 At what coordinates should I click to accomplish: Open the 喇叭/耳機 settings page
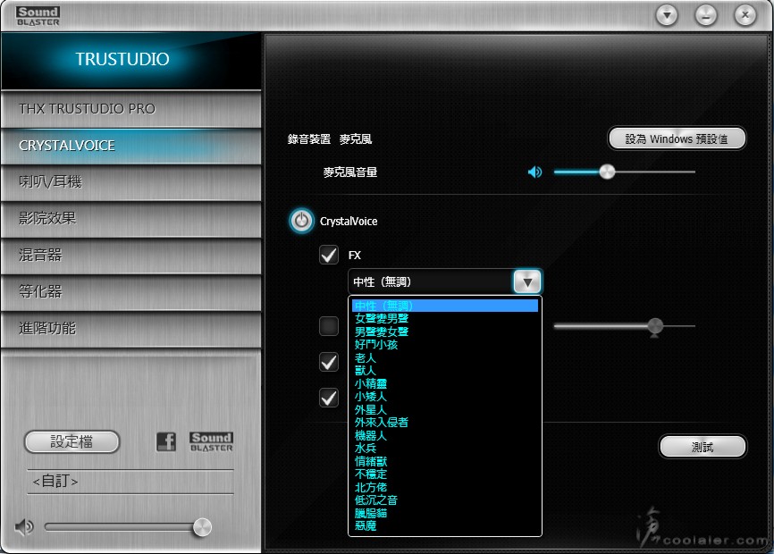[130, 182]
